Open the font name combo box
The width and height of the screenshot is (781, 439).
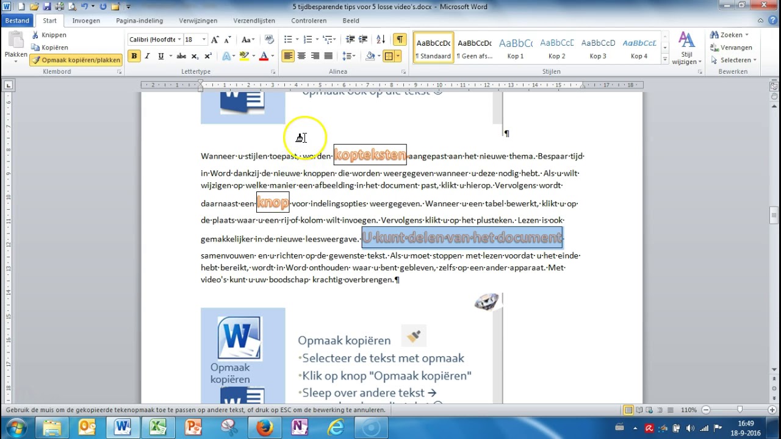[x=156, y=40]
